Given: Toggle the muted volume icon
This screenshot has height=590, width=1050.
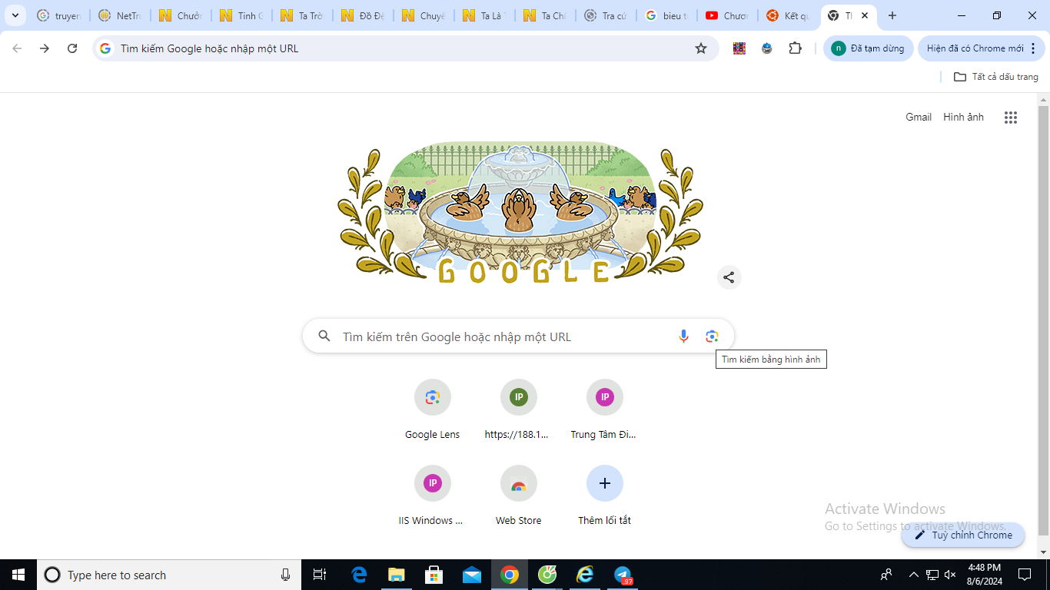Looking at the screenshot, I should 950,575.
